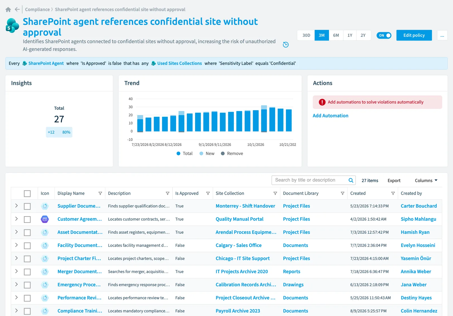
Task: Filter the Display Name column
Action: tap(100, 193)
